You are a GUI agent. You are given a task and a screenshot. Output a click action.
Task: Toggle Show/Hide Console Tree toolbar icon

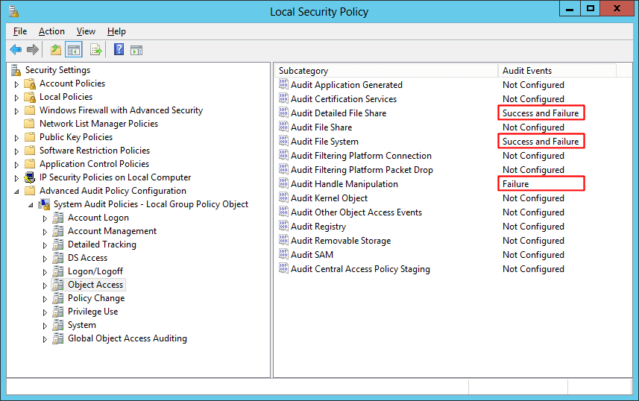(x=73, y=50)
